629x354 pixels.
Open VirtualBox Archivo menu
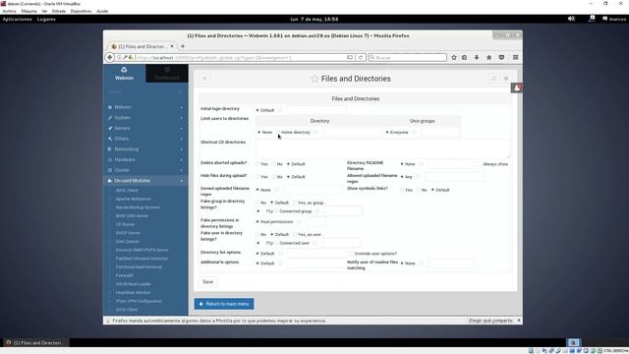pos(9,11)
